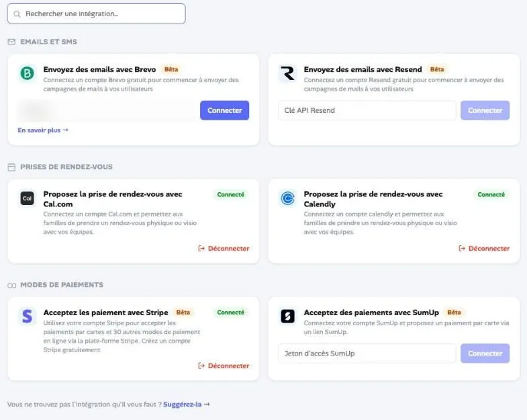Click the Connecté badge on Stripe card
Image resolution: width=527 pixels, height=420 pixels.
230,312
